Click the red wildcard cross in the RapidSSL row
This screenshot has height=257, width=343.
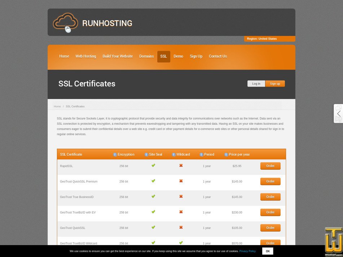coord(181,165)
